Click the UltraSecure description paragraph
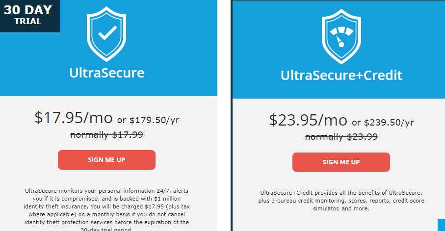This screenshot has height=231, width=445. tap(106, 210)
